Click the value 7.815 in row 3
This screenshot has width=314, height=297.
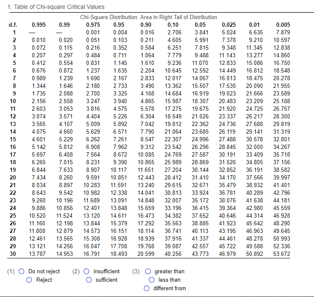click(x=202, y=48)
